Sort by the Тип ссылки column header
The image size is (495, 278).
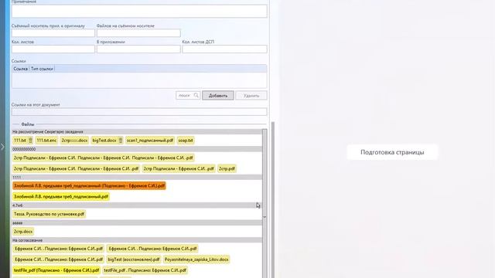click(x=42, y=69)
